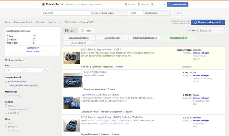Open Help en info header link
This screenshot has width=229, height=136.
click(71, 4)
